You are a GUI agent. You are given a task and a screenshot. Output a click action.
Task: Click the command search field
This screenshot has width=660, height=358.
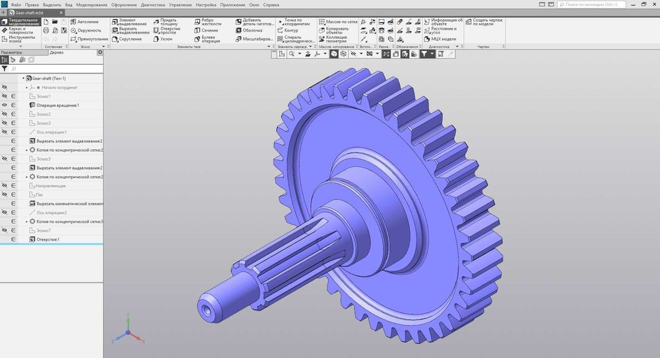[591, 4]
